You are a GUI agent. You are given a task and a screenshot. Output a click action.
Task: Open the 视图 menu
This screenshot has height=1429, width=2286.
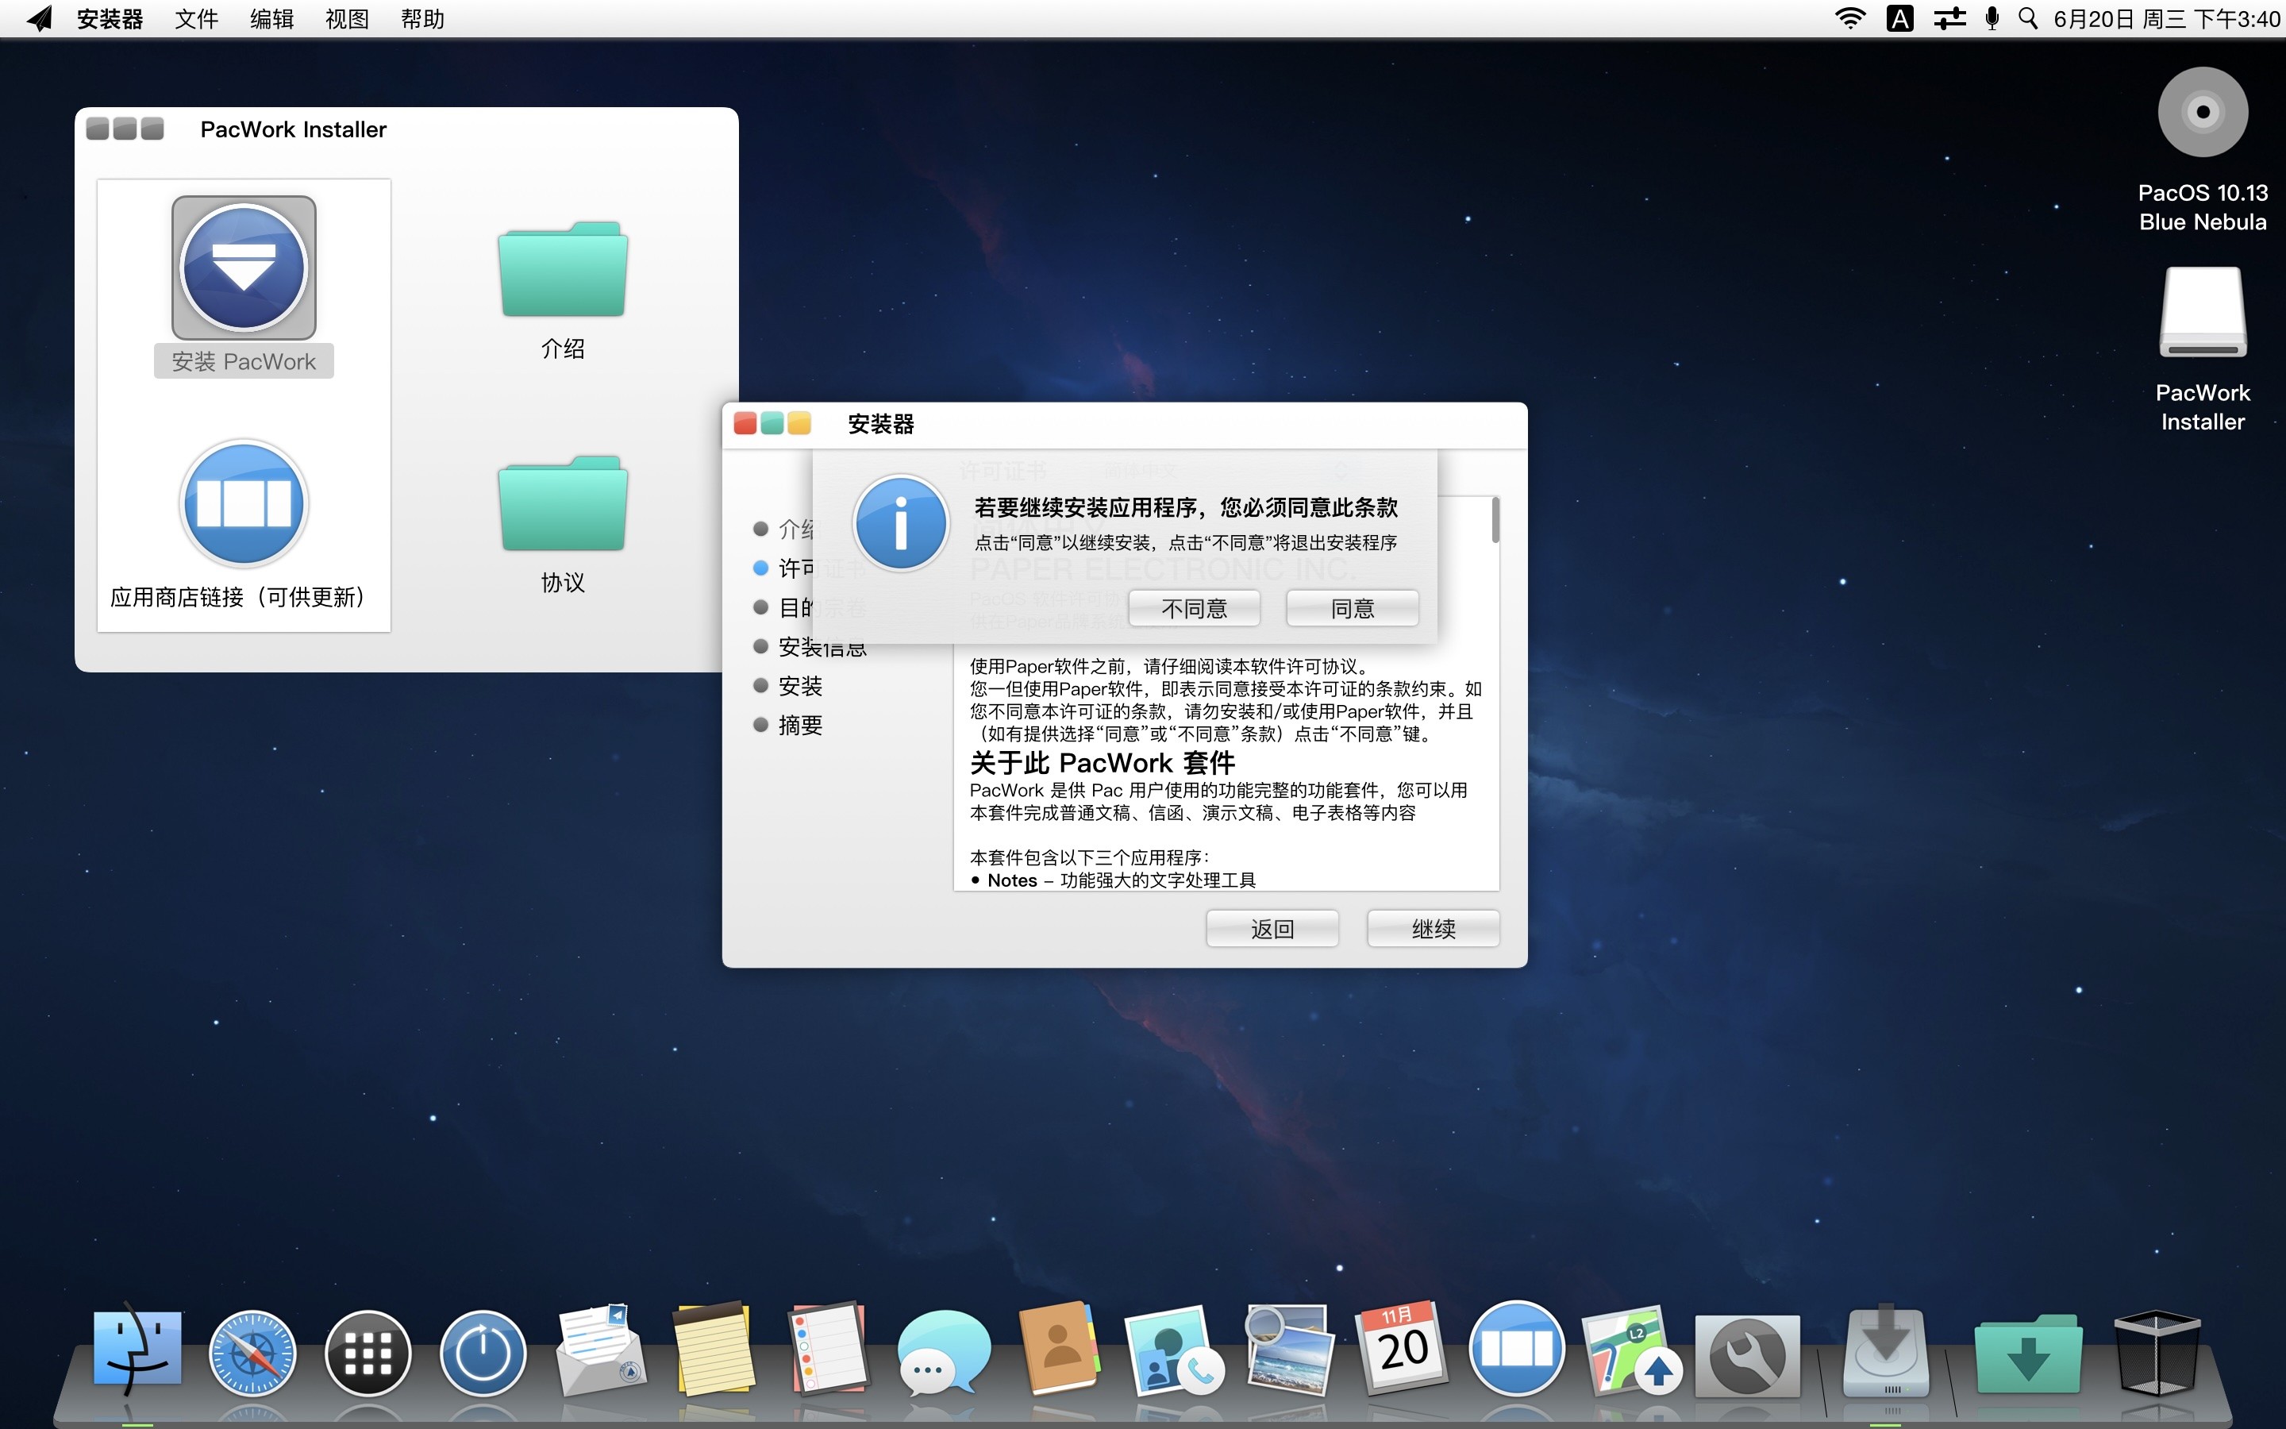tap(347, 19)
